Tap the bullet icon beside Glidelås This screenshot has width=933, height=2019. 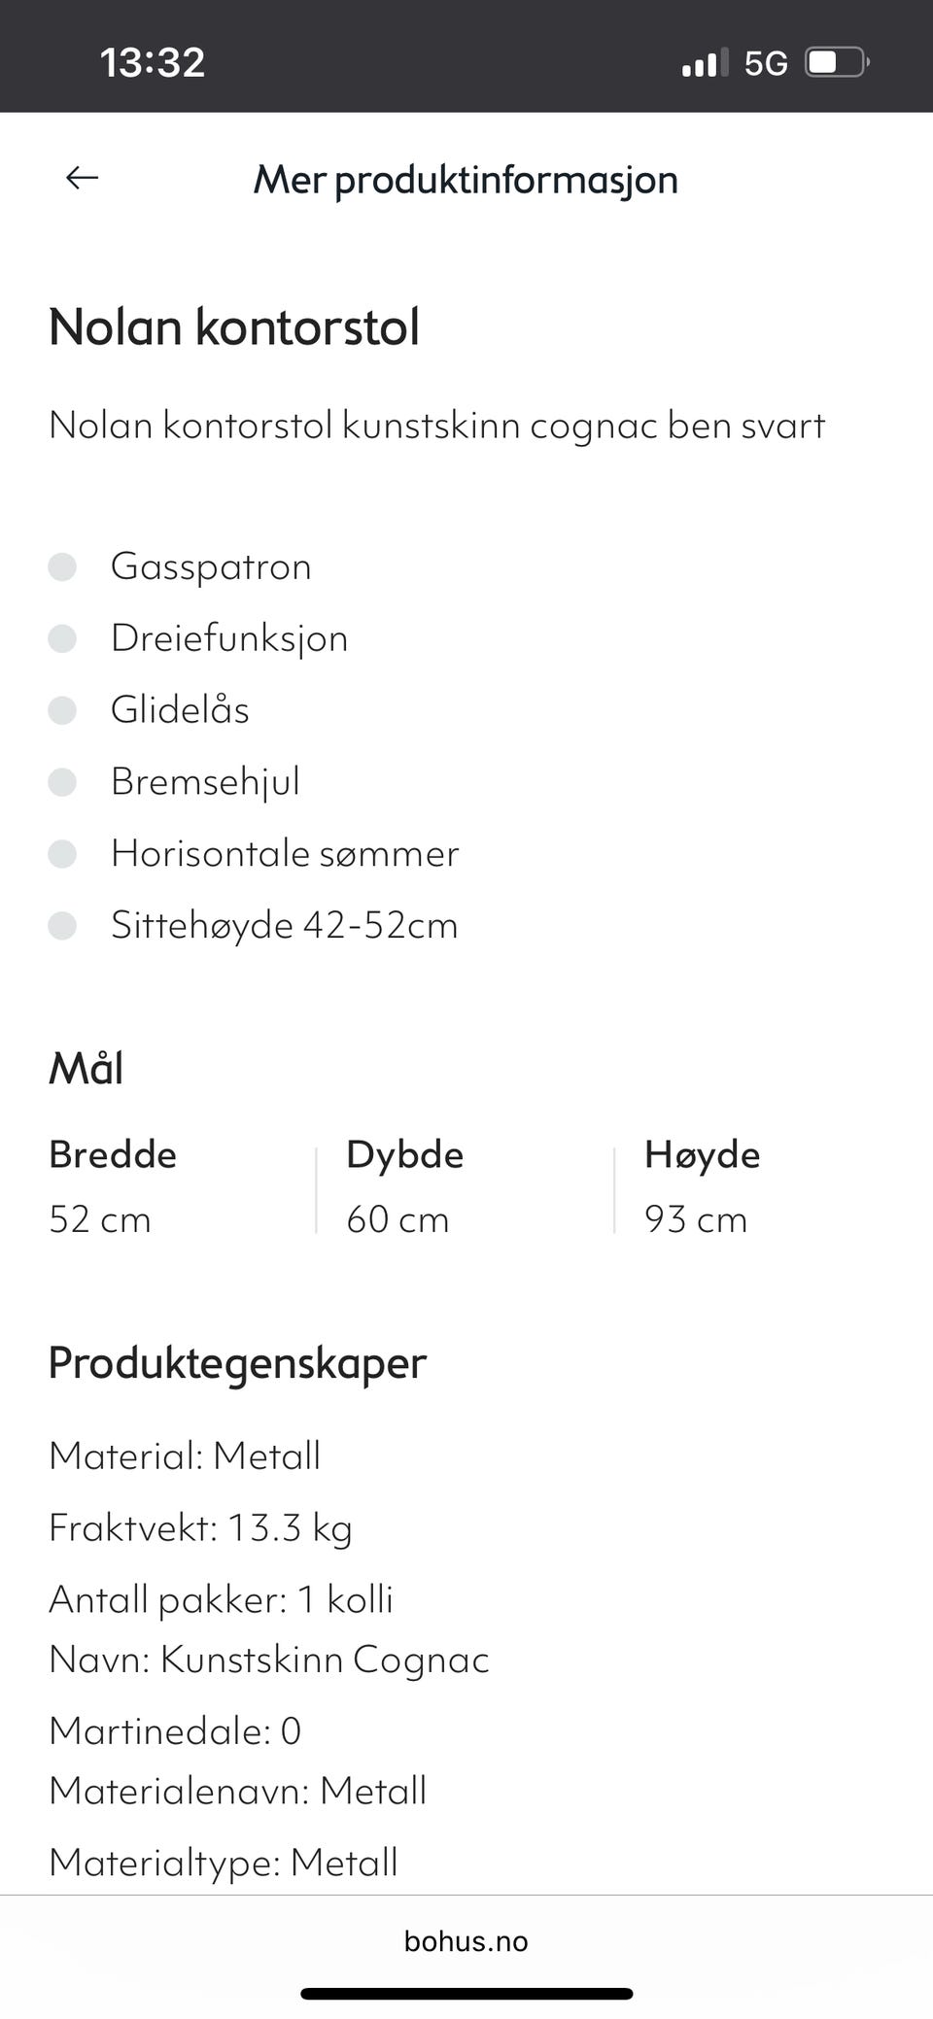point(64,710)
